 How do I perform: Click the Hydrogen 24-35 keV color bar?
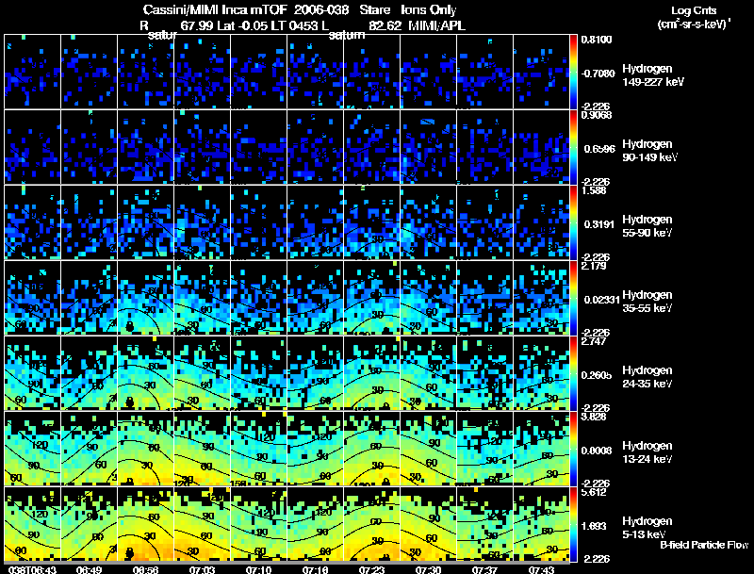point(573,373)
